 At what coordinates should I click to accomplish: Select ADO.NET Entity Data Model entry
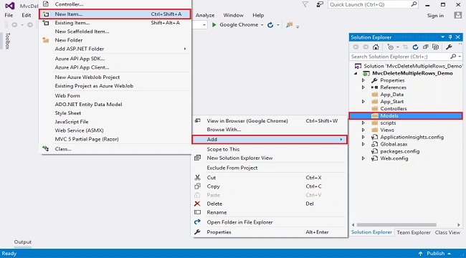coord(115,105)
